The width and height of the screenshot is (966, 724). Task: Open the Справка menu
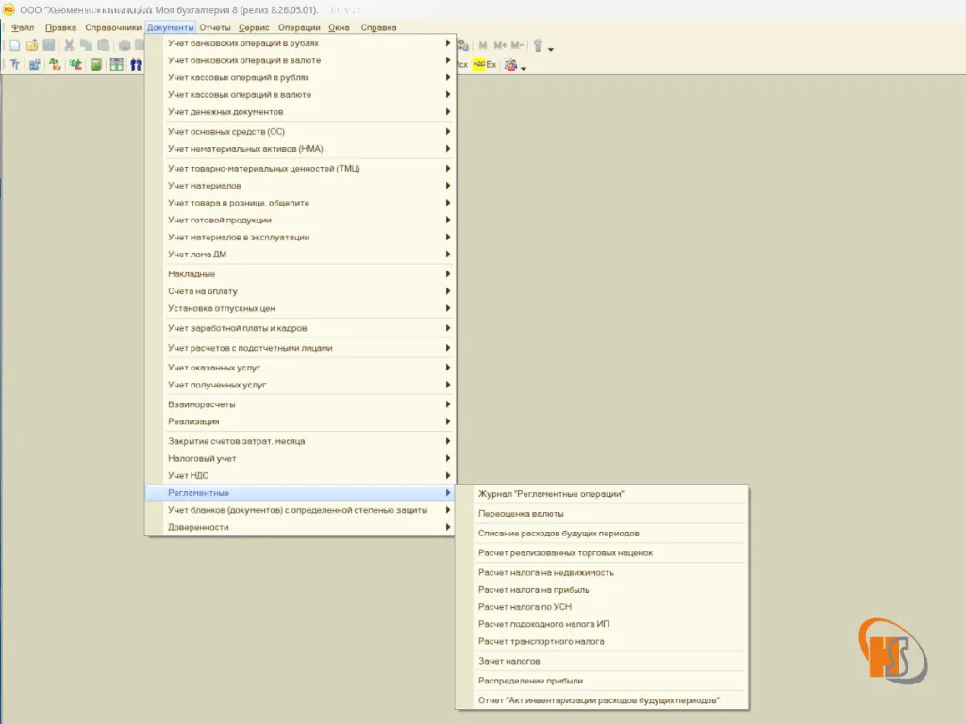pyautogui.click(x=378, y=27)
